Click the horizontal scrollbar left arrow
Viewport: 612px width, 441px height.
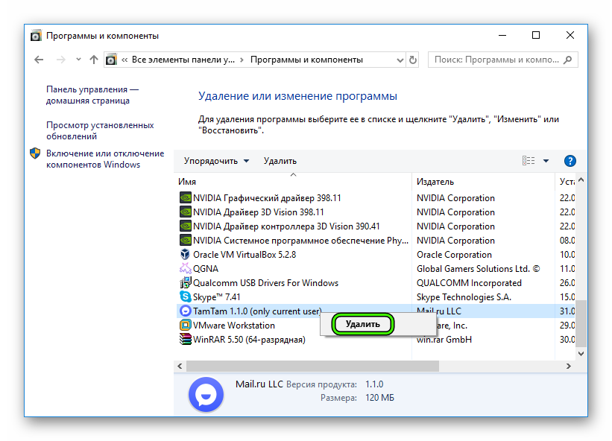[x=180, y=367]
